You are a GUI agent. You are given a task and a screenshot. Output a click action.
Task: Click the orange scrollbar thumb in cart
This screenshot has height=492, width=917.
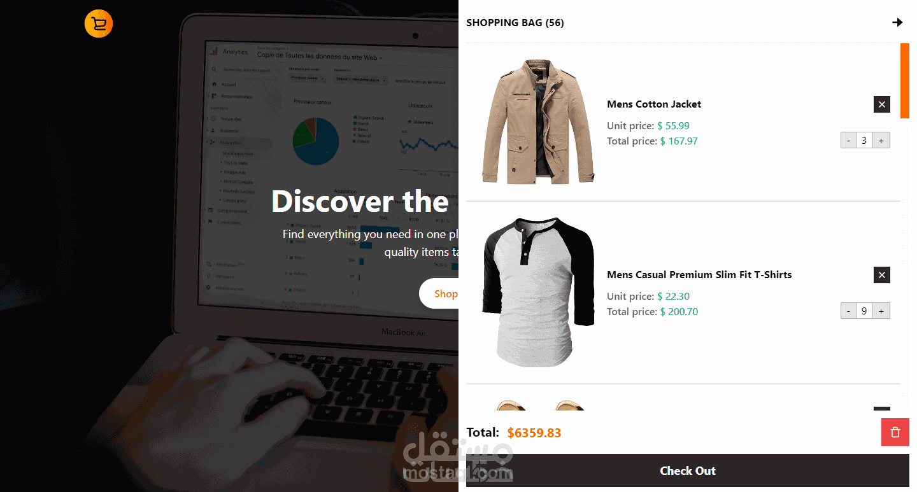coord(905,81)
